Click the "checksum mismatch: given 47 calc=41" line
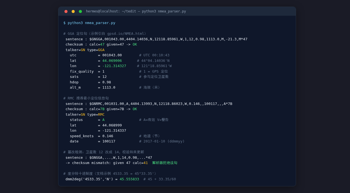350x193 pixels. [x=107, y=163]
